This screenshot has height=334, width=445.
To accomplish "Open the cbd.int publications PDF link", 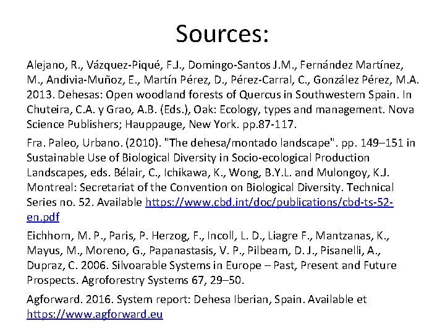I will tap(269, 202).
